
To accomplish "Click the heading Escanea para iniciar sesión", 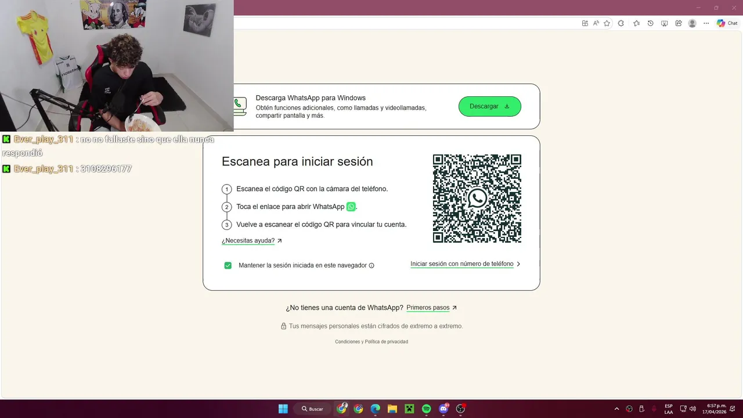I will (x=297, y=161).
